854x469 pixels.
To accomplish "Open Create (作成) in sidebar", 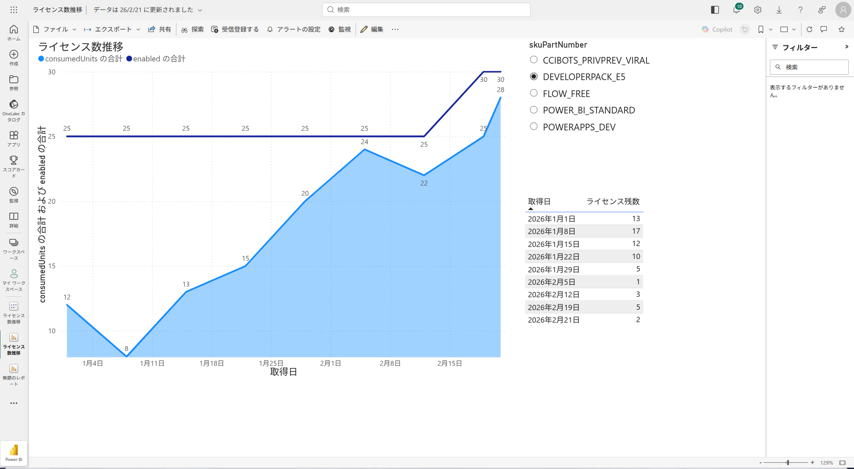I will [14, 57].
